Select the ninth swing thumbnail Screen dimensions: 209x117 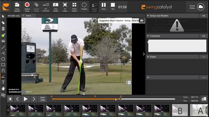tap(162, 110)
